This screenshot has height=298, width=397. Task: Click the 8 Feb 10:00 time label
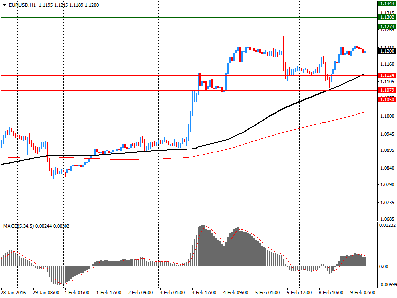pyautogui.click(x=331, y=293)
